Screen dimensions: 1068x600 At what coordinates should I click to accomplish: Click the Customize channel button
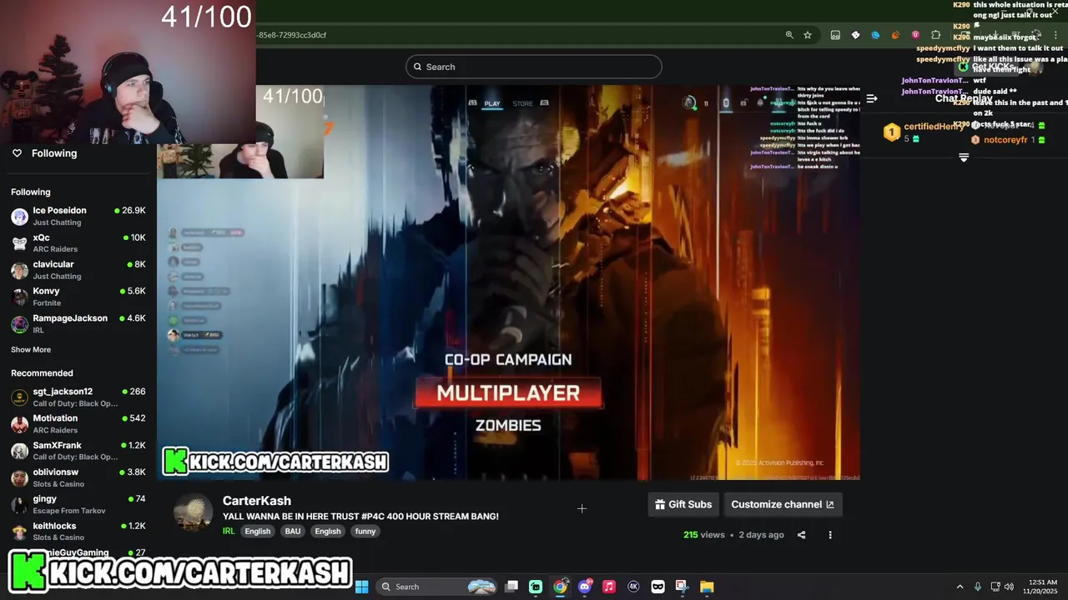tap(783, 504)
